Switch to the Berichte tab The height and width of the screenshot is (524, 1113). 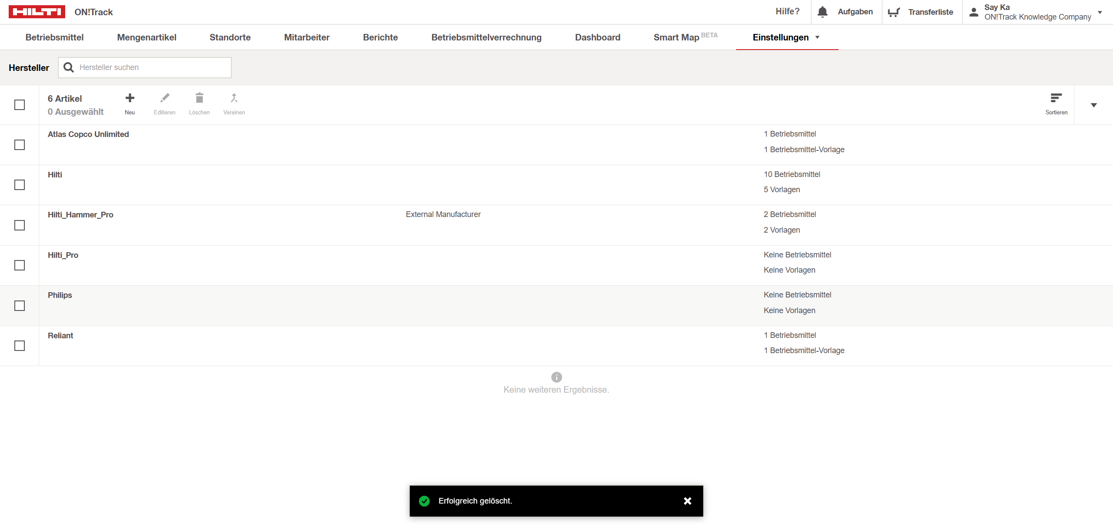pyautogui.click(x=380, y=37)
